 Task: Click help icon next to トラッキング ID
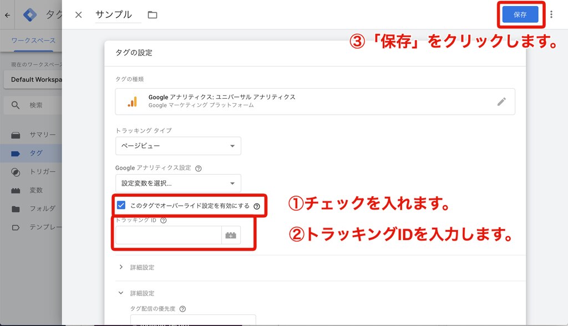coord(164,220)
